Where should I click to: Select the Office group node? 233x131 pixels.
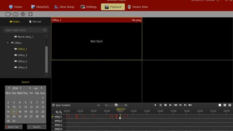pyautogui.click(x=16, y=43)
